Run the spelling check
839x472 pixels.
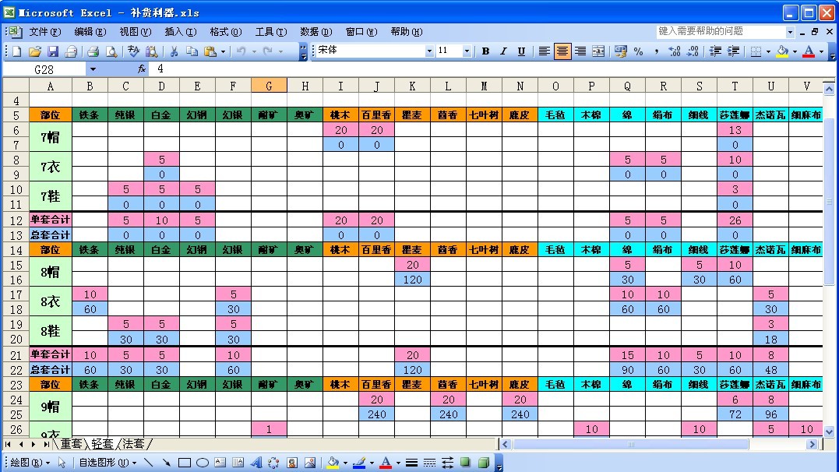point(132,51)
